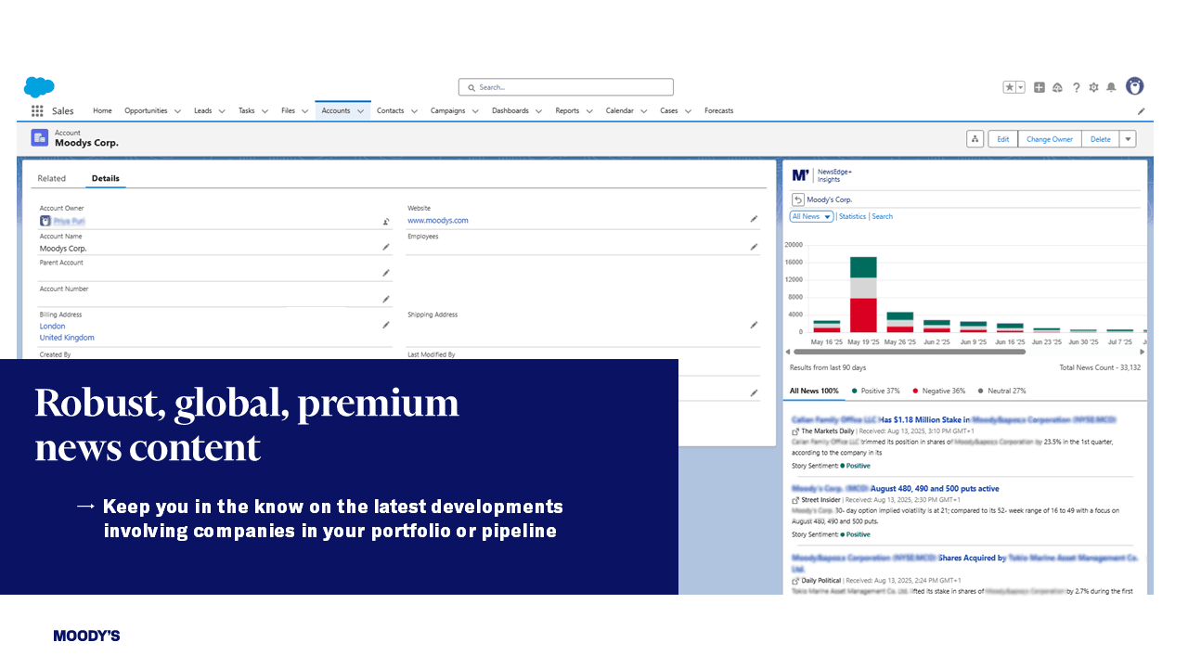Open the Street Insider external link icon
Screen dimensions: 1188x668
tap(795, 500)
